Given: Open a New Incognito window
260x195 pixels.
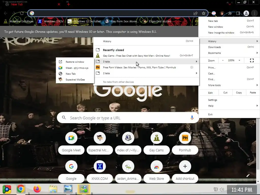Looking at the screenshot, I should (x=229, y=33).
